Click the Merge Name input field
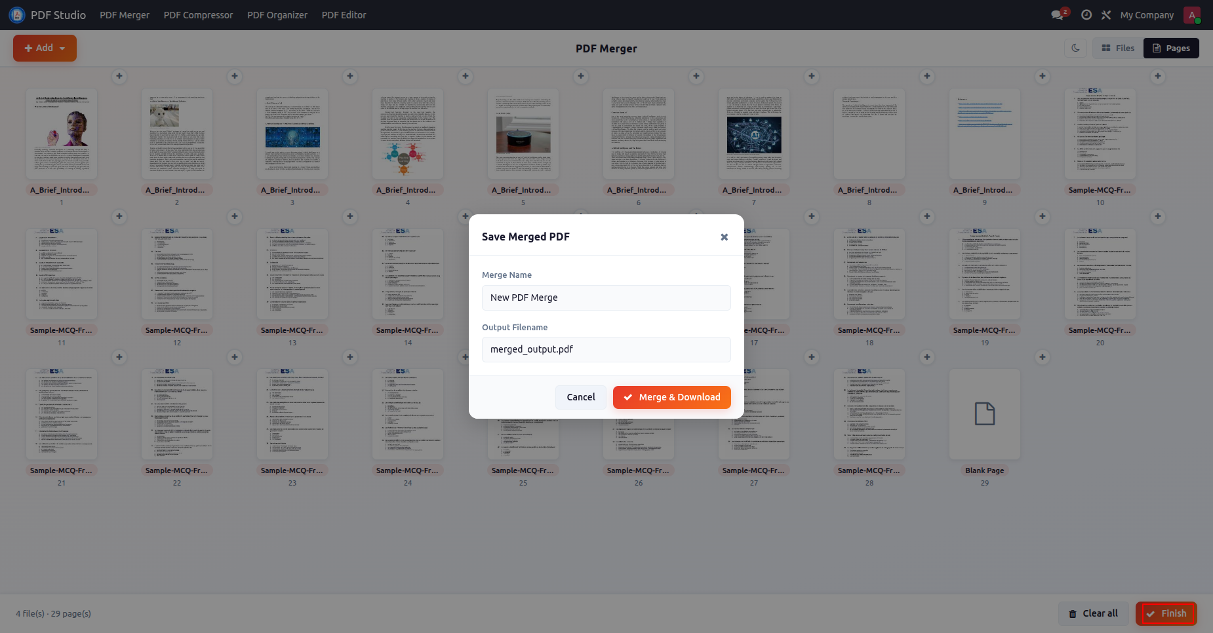1213x633 pixels. [606, 297]
